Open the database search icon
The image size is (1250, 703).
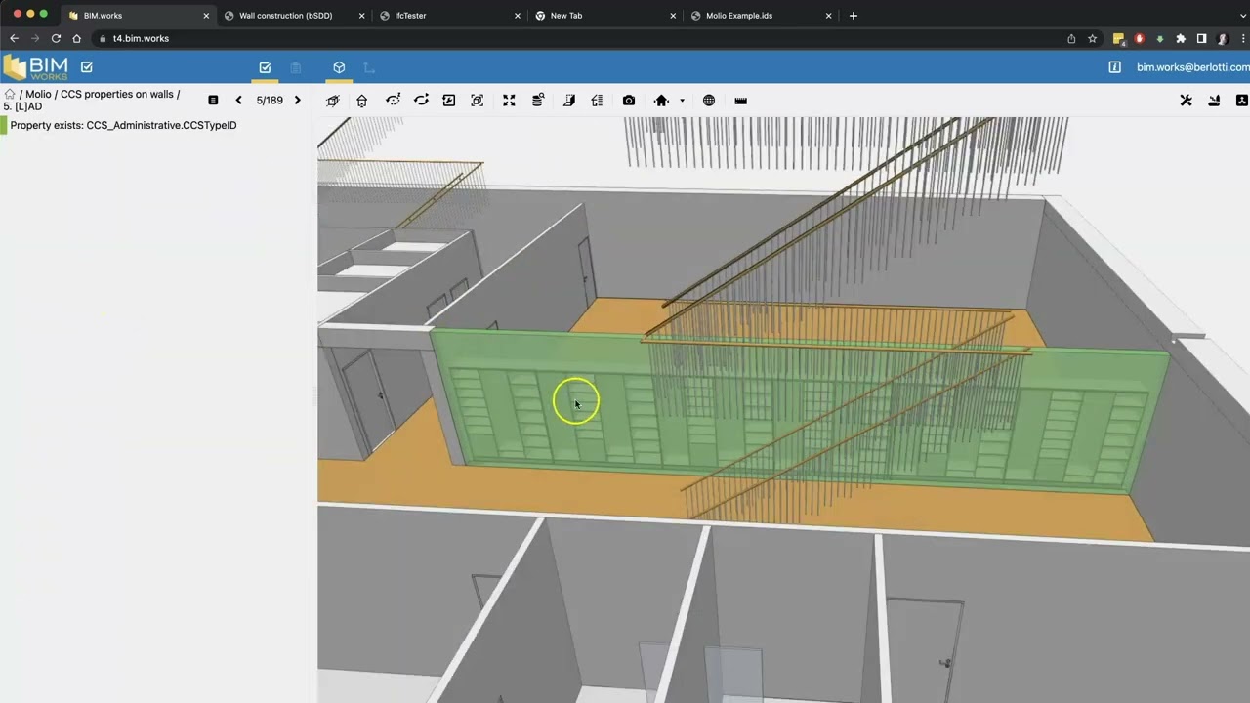(538, 101)
